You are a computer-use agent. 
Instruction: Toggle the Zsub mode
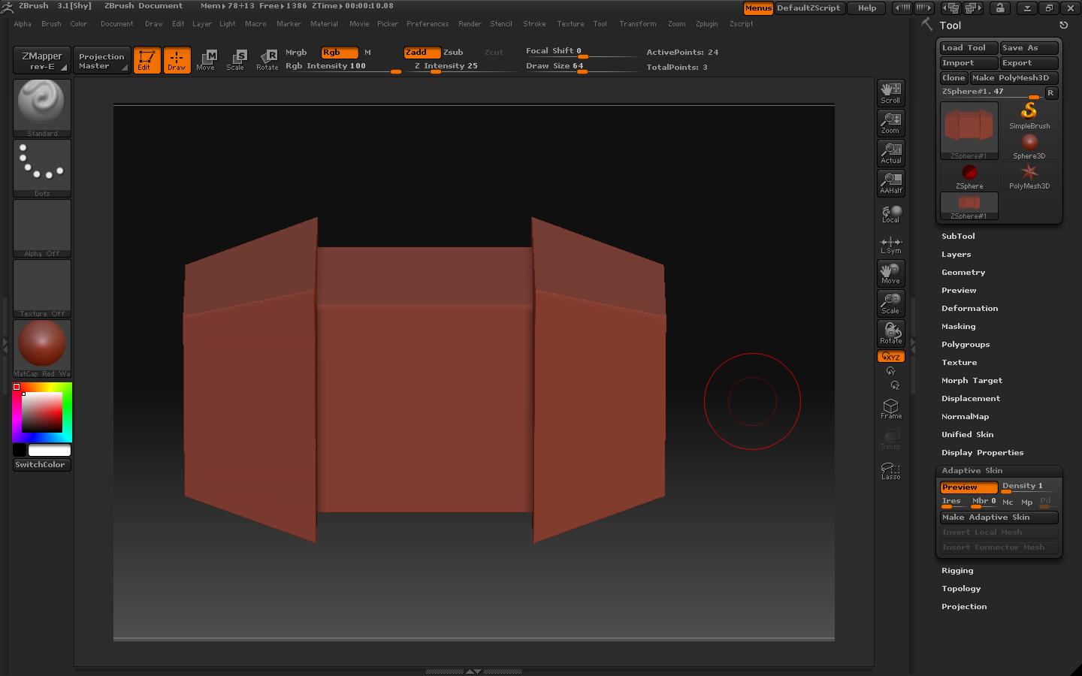click(453, 53)
